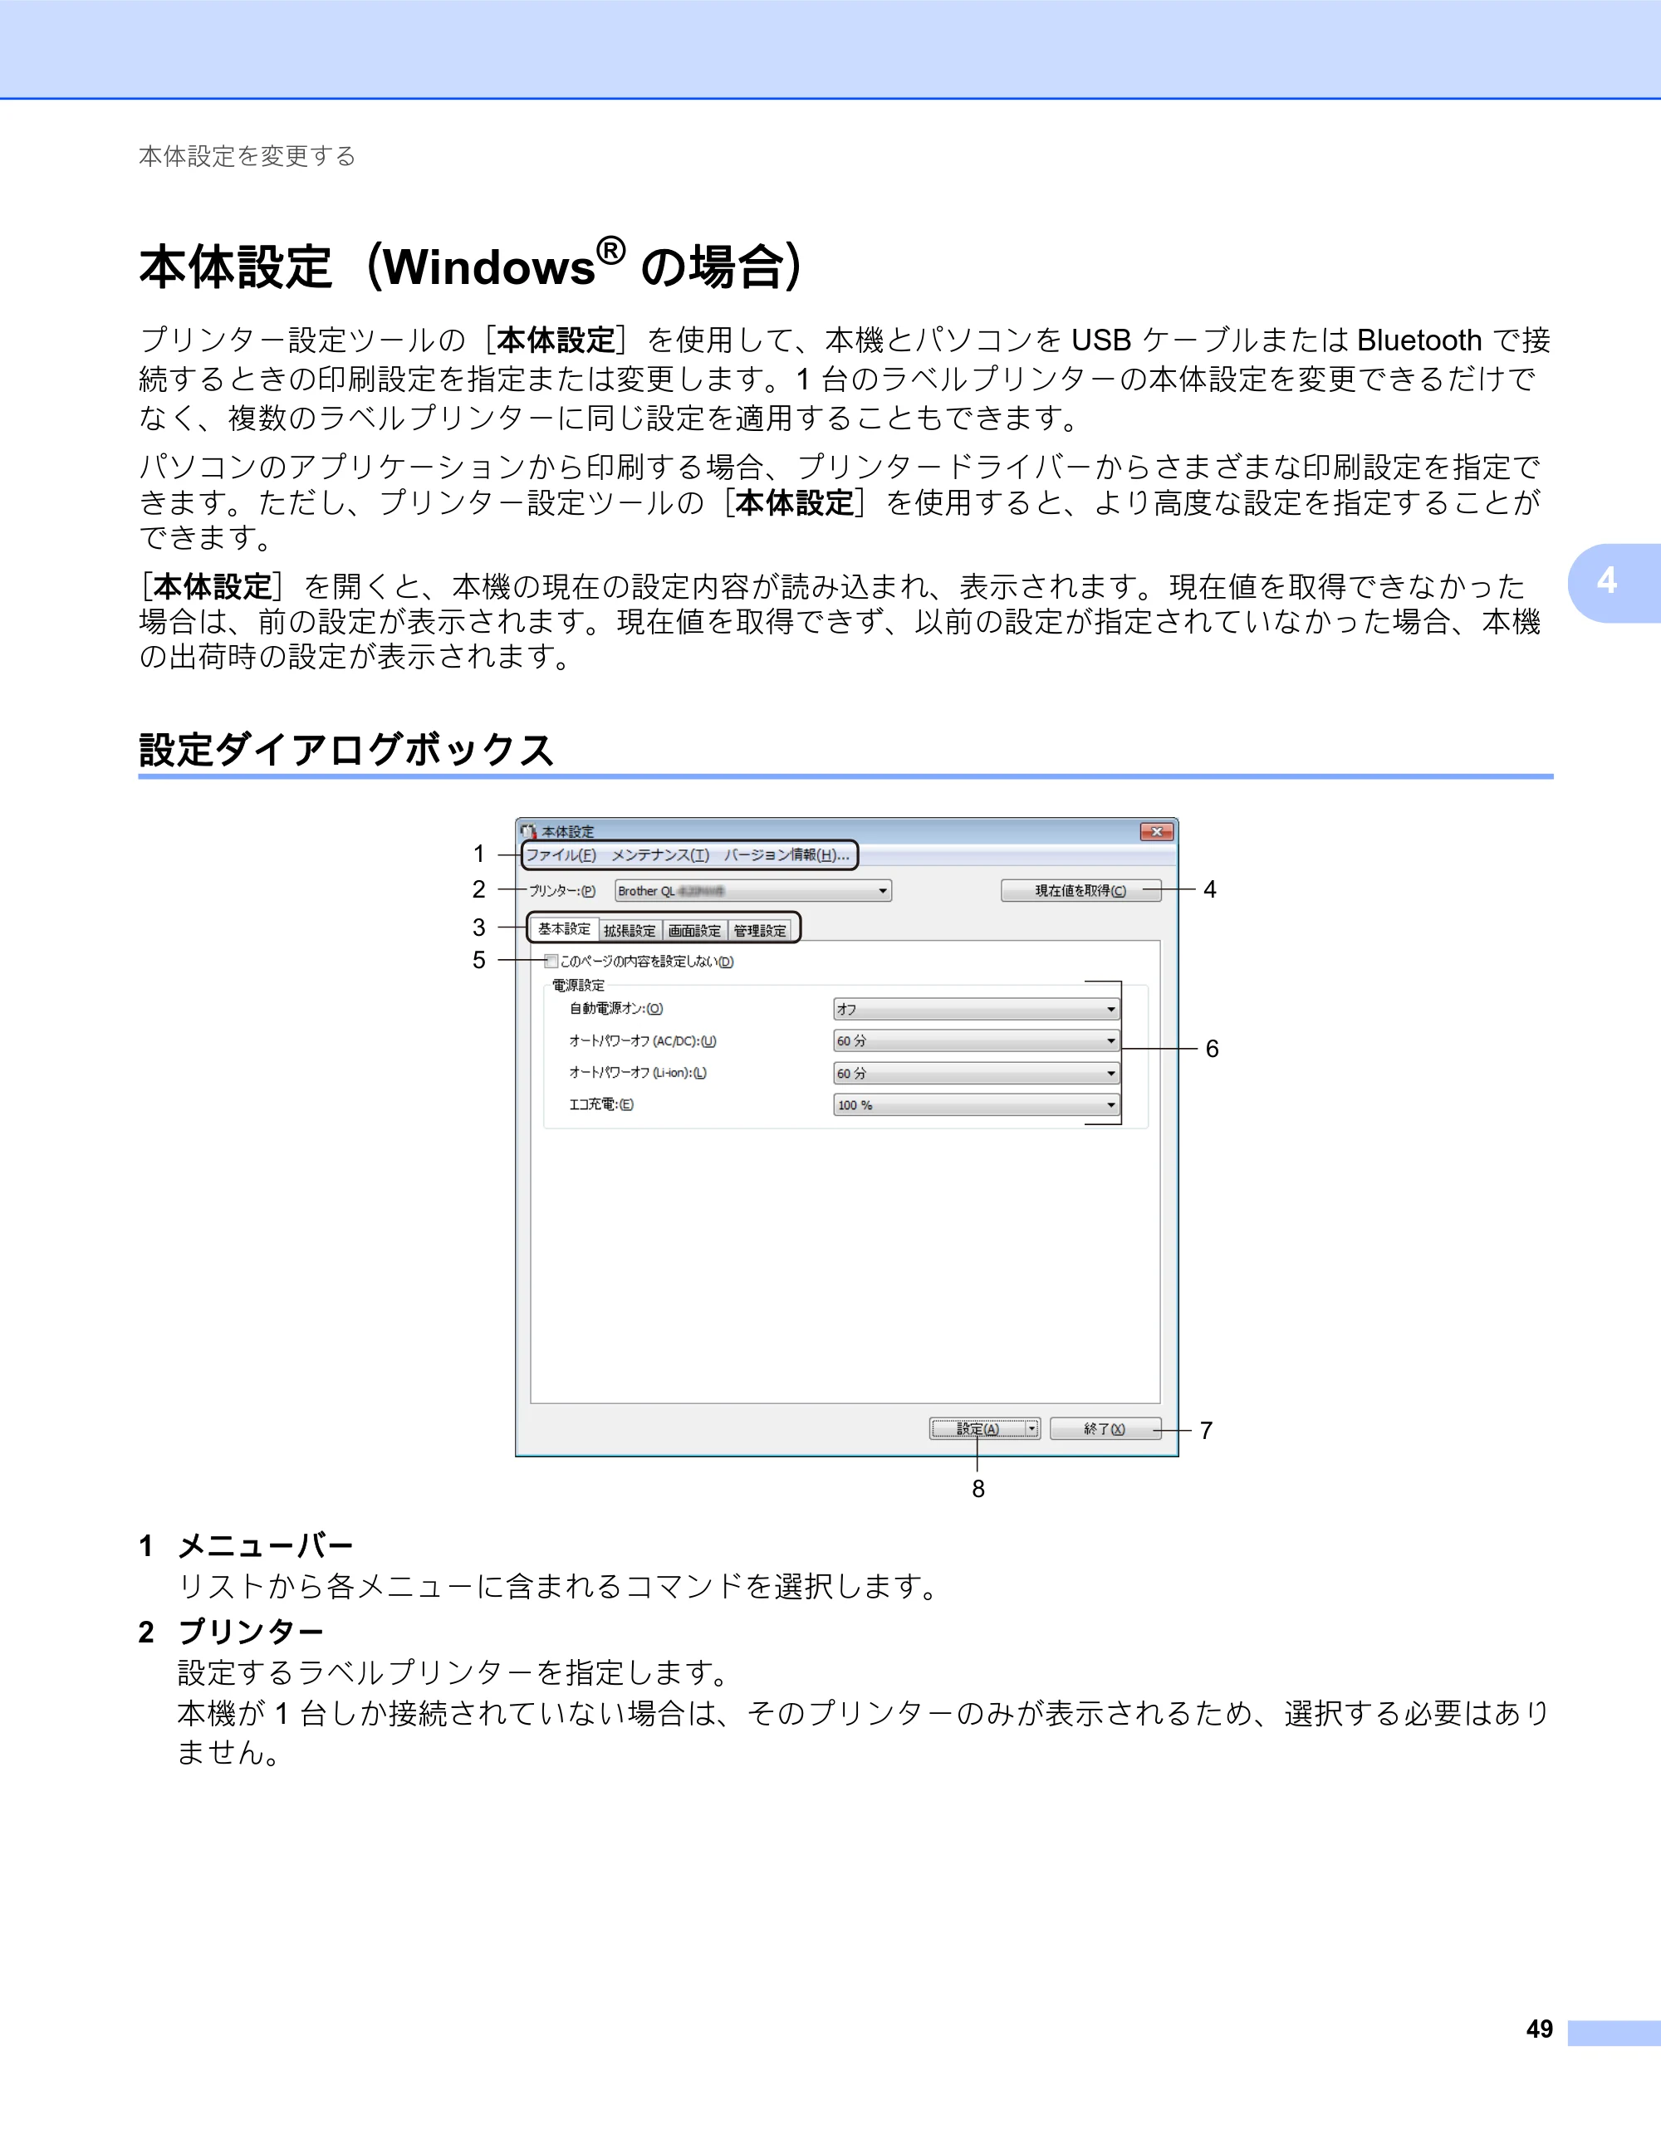Expand the arrow beside the 設定(A) button
This screenshot has height=2144, width=1661.
click(1031, 1428)
